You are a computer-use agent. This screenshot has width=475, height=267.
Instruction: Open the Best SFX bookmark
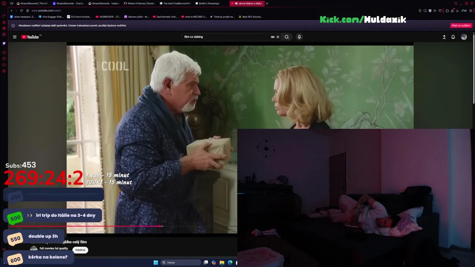point(250,17)
